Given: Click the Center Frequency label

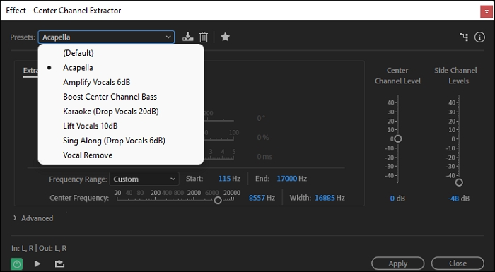Looking at the screenshot, I should pyautogui.click(x=79, y=198).
